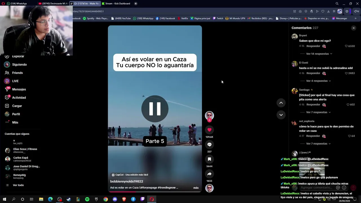Show more bookmarks with the double chevron

pos(355,18)
